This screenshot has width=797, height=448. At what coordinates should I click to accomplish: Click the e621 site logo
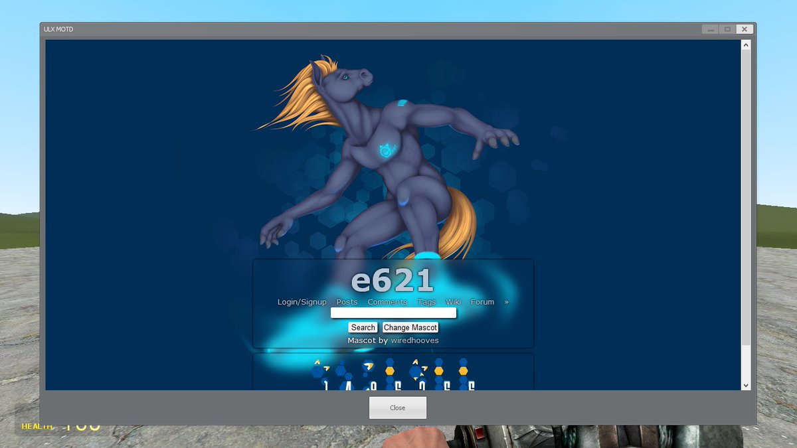click(393, 281)
